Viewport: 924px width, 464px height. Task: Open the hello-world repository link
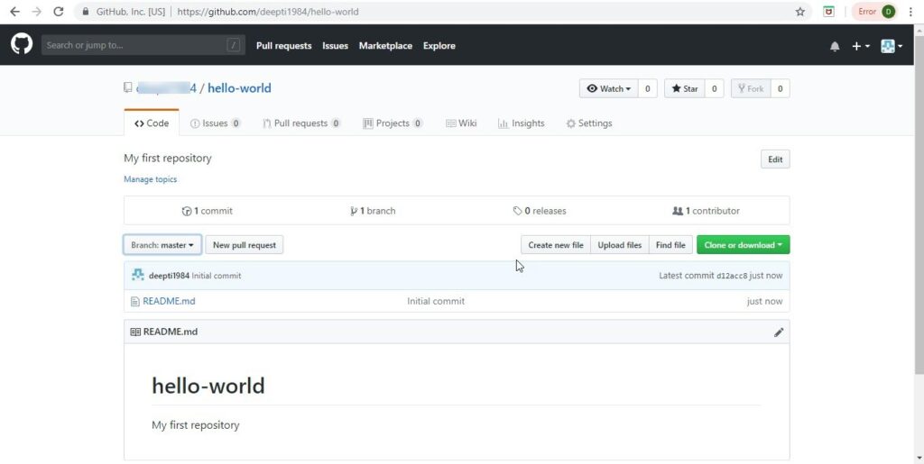239,88
